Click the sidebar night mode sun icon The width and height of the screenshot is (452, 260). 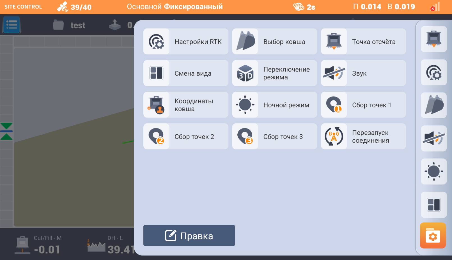click(433, 171)
